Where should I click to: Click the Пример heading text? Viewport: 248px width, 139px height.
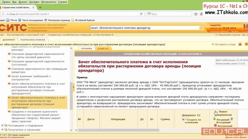(x=82, y=77)
